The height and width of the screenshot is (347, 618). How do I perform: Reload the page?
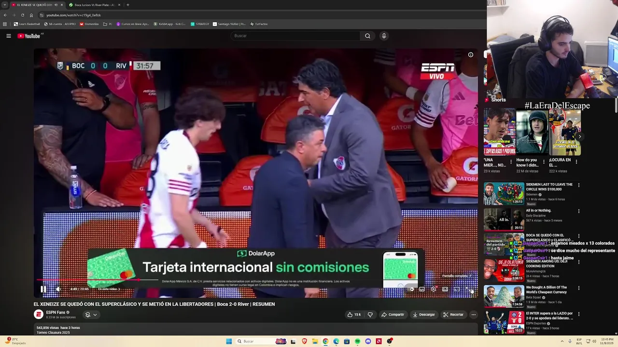[x=22, y=15]
